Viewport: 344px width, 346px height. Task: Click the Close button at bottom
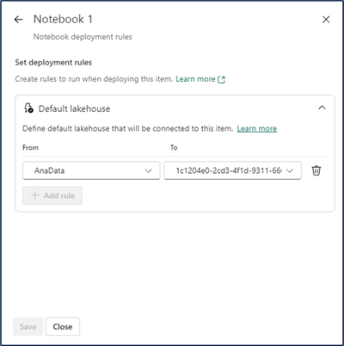coord(63,326)
